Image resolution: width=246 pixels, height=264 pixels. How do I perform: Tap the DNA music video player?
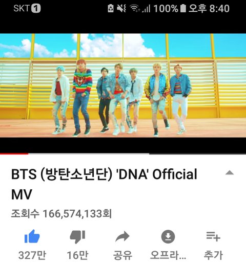pos(123,85)
